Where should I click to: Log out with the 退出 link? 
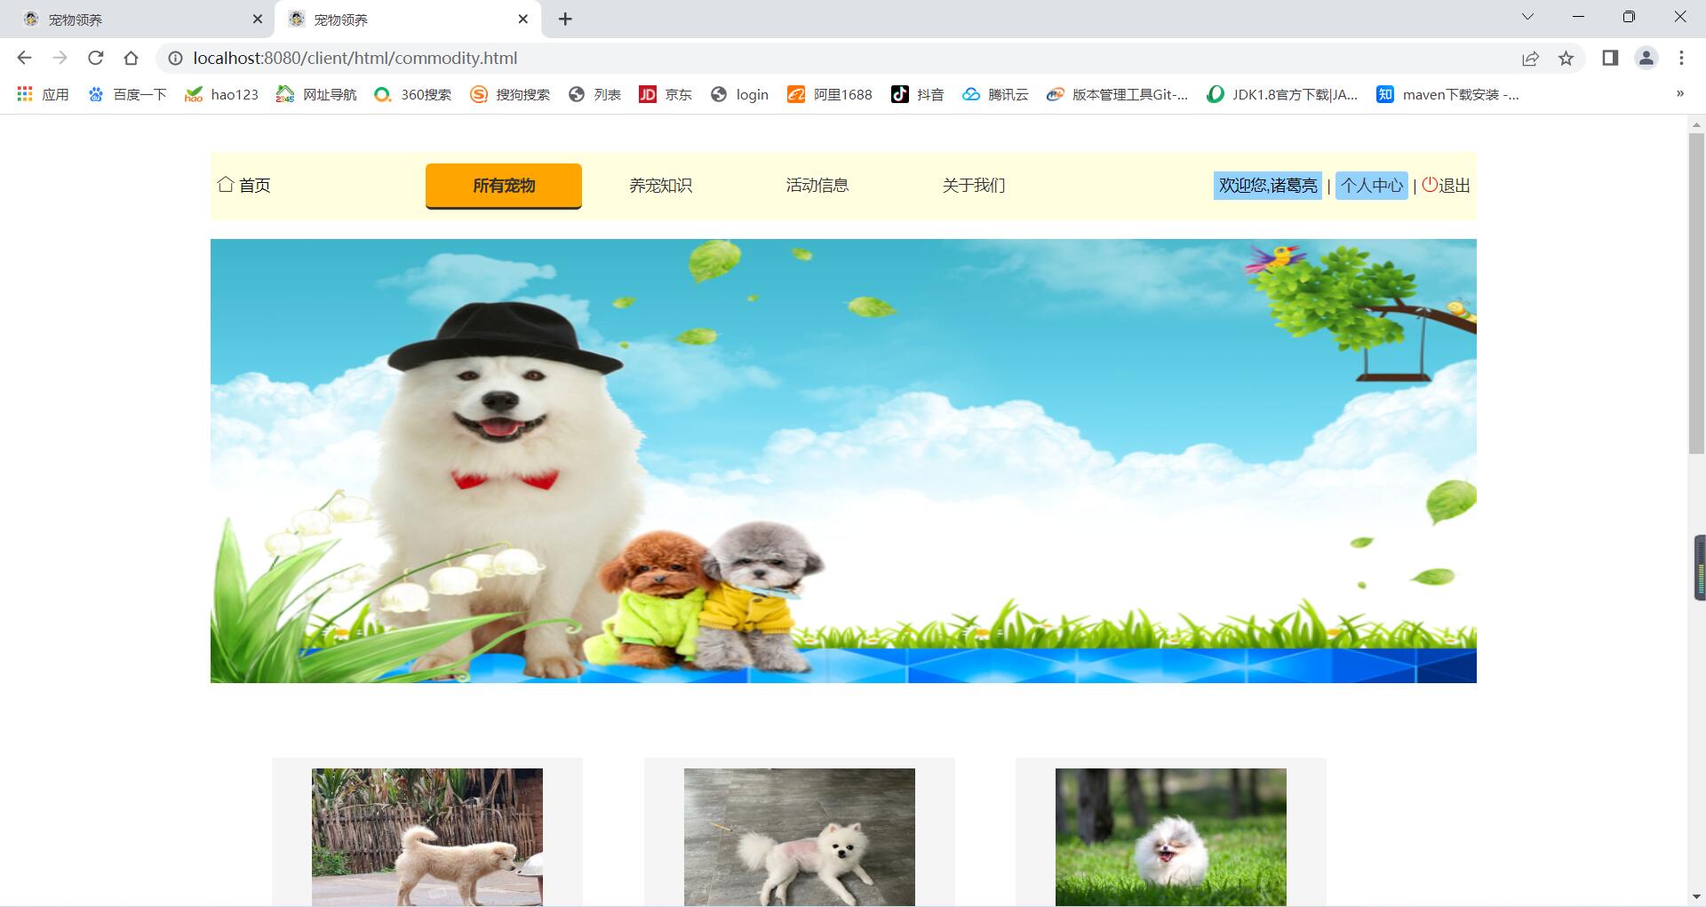coord(1446,186)
